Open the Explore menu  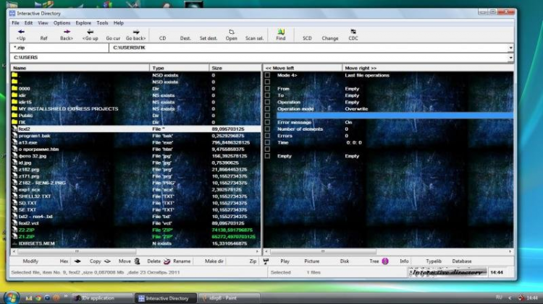click(83, 23)
